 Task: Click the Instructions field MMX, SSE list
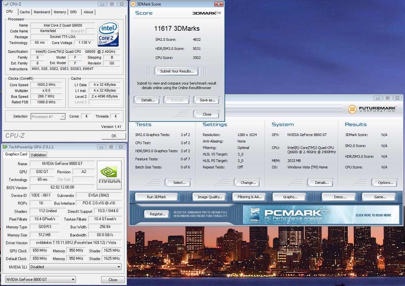tap(75, 69)
